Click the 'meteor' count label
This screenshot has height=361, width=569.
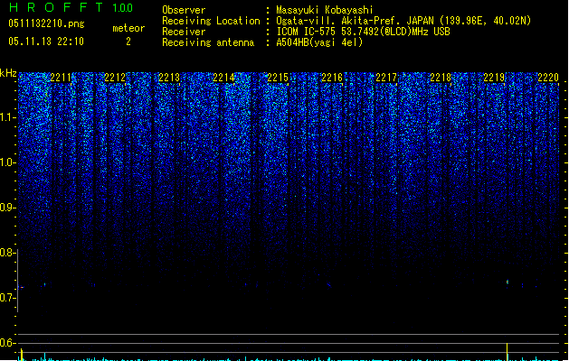click(128, 28)
